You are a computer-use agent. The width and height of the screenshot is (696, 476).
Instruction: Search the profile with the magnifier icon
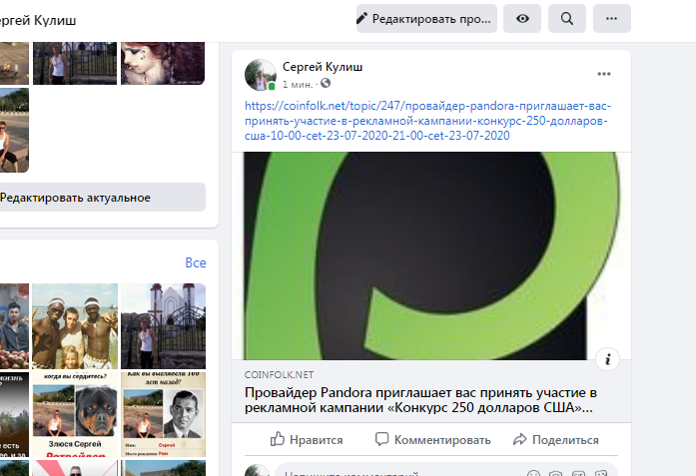567,19
